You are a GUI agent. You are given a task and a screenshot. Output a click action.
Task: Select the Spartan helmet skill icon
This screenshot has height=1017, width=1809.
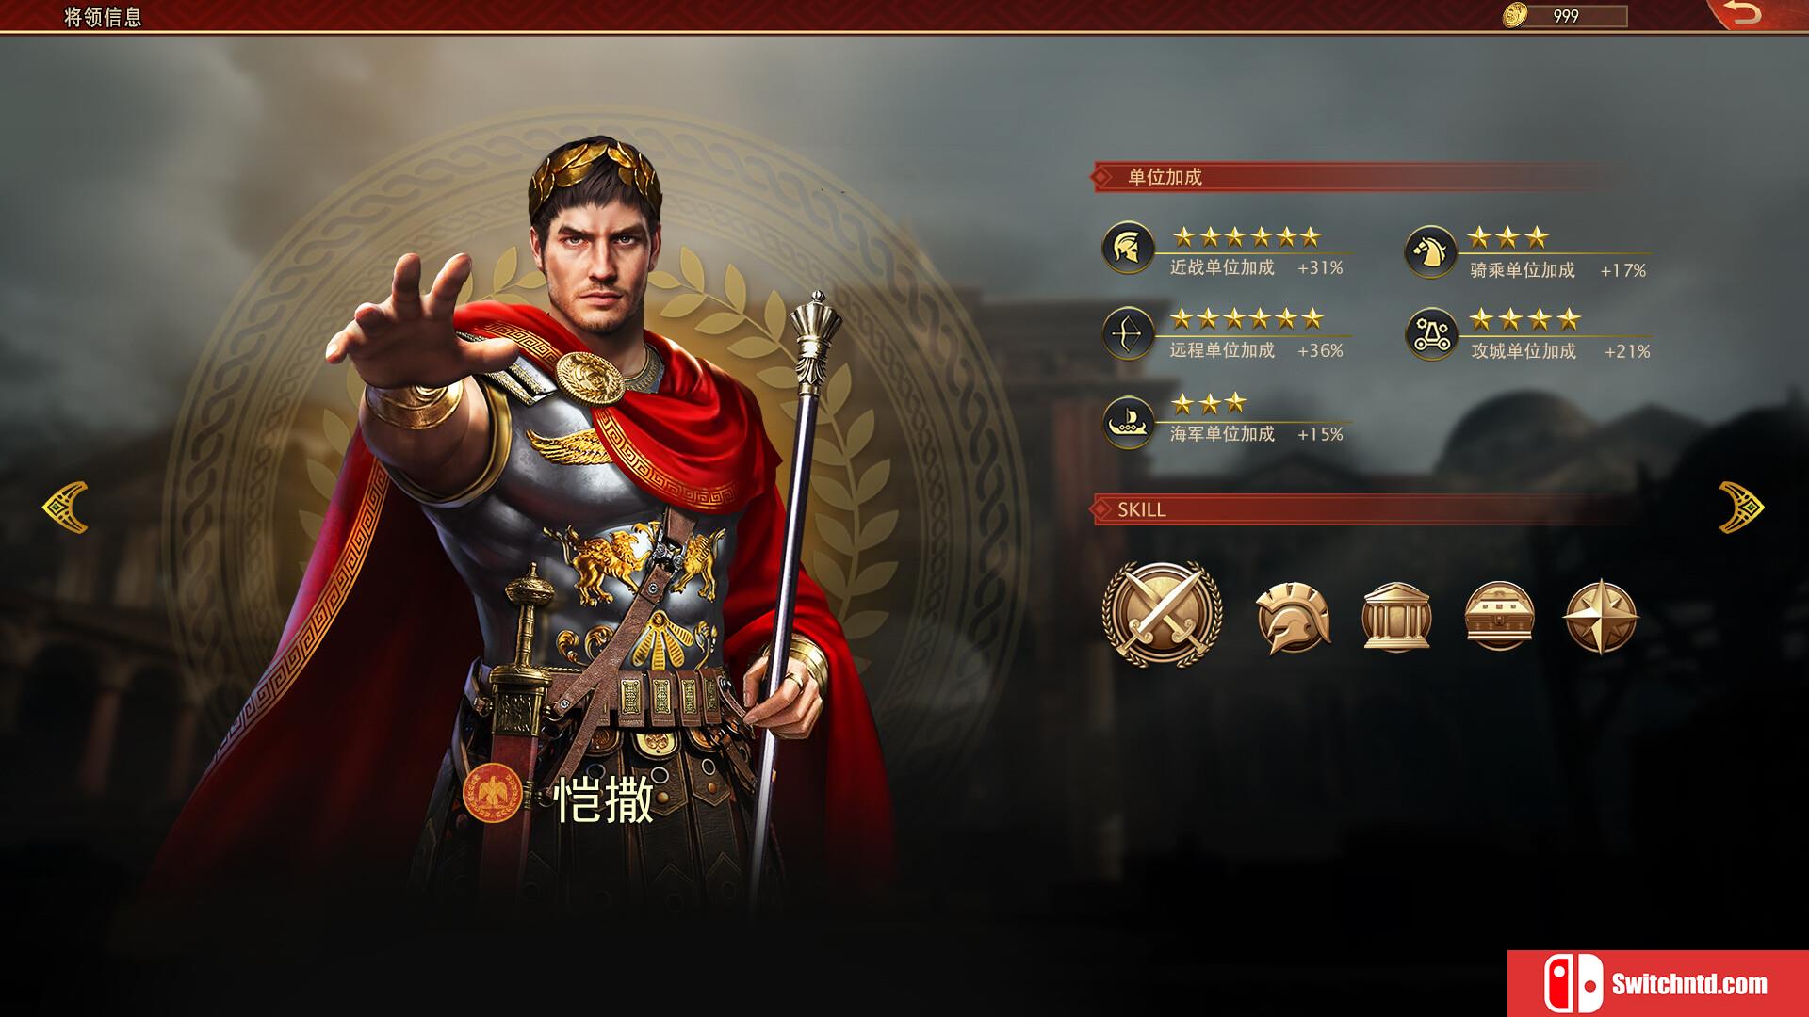pyautogui.click(x=1294, y=618)
